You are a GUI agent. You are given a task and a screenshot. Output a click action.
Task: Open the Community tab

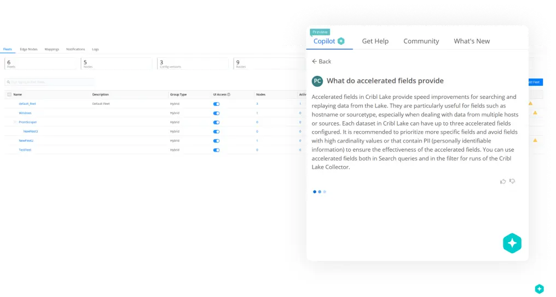point(421,41)
